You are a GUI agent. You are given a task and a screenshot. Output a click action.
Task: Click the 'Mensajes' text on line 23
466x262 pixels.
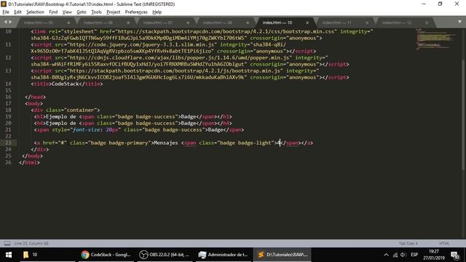[165, 143]
